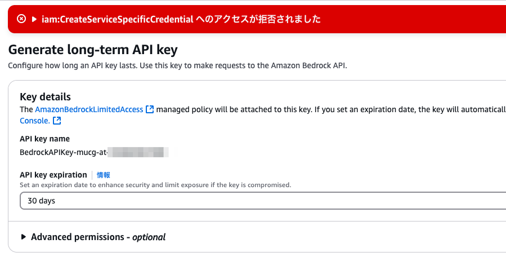Click the circled X error icon

21,19
